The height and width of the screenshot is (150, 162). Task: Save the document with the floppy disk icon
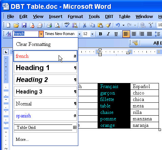(x=24, y=25)
